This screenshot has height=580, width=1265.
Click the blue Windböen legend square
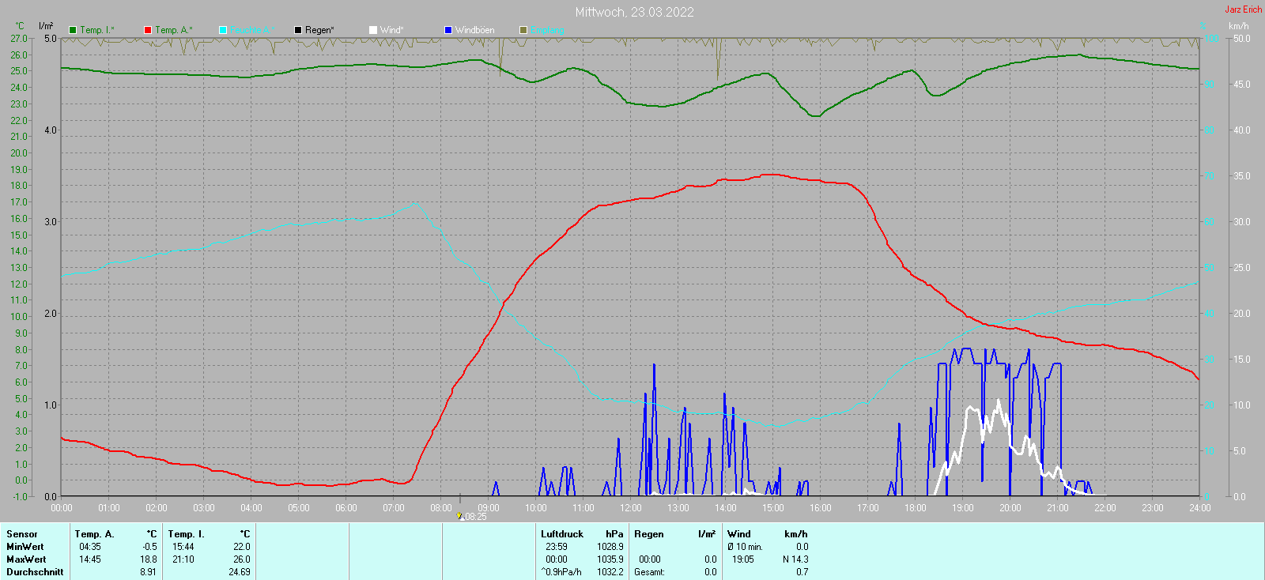tap(448, 30)
